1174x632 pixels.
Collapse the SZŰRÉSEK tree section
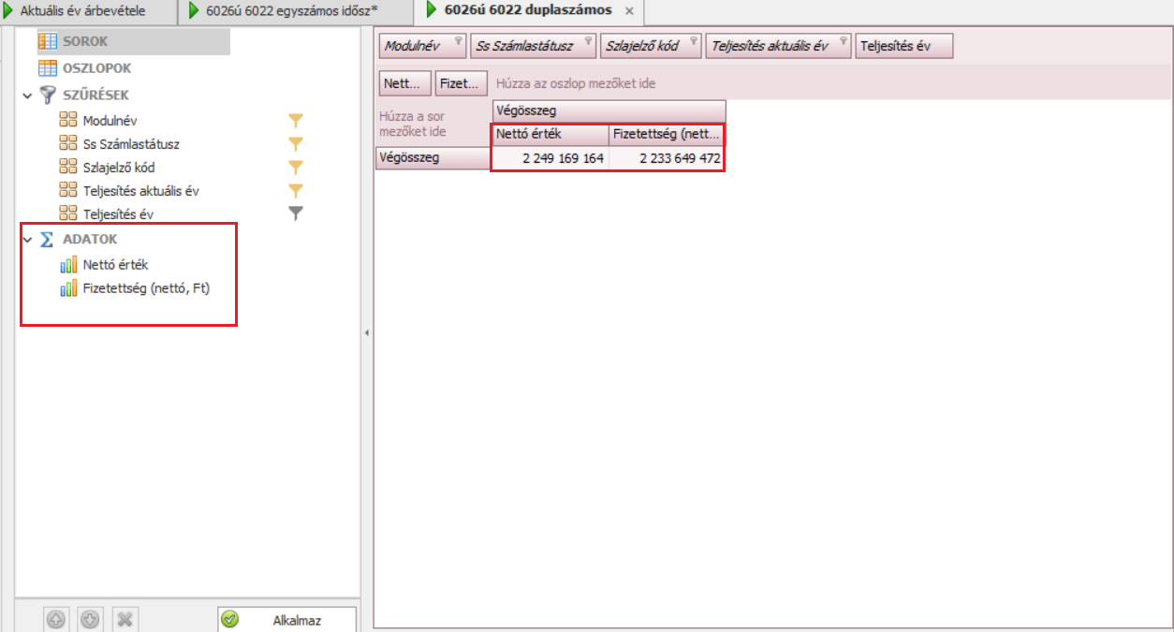[x=27, y=96]
